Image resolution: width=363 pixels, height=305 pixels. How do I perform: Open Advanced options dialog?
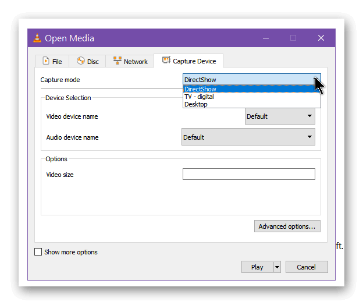pos(287,226)
